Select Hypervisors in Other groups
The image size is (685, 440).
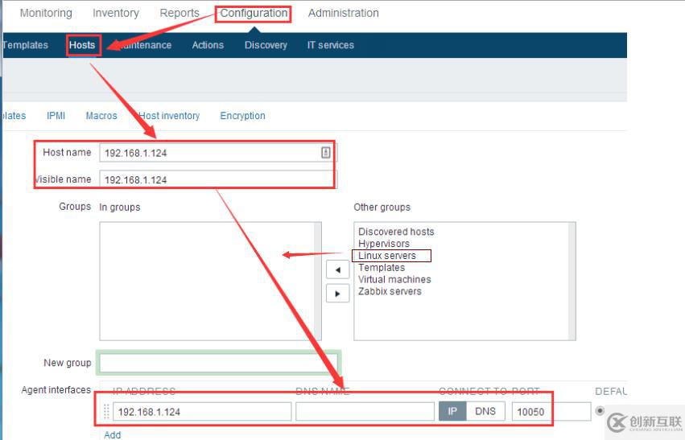coord(384,244)
